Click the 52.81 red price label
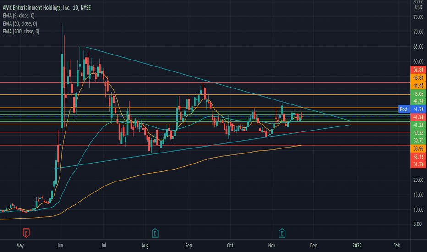The height and width of the screenshot is (252, 427). 418,70
